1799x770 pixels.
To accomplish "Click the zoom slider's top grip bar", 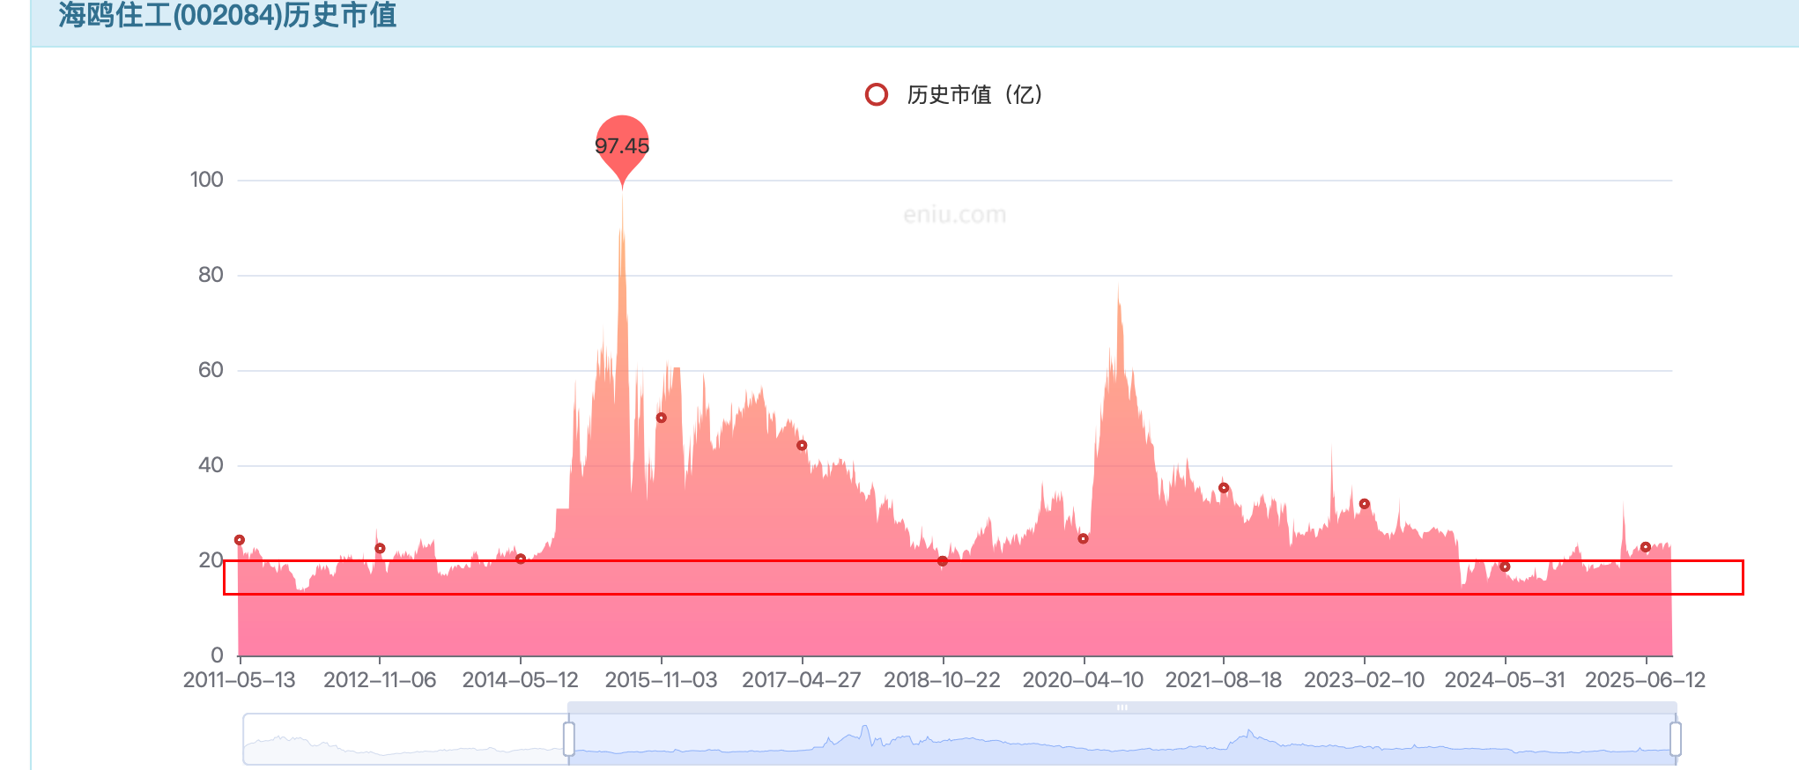I will tap(1122, 707).
